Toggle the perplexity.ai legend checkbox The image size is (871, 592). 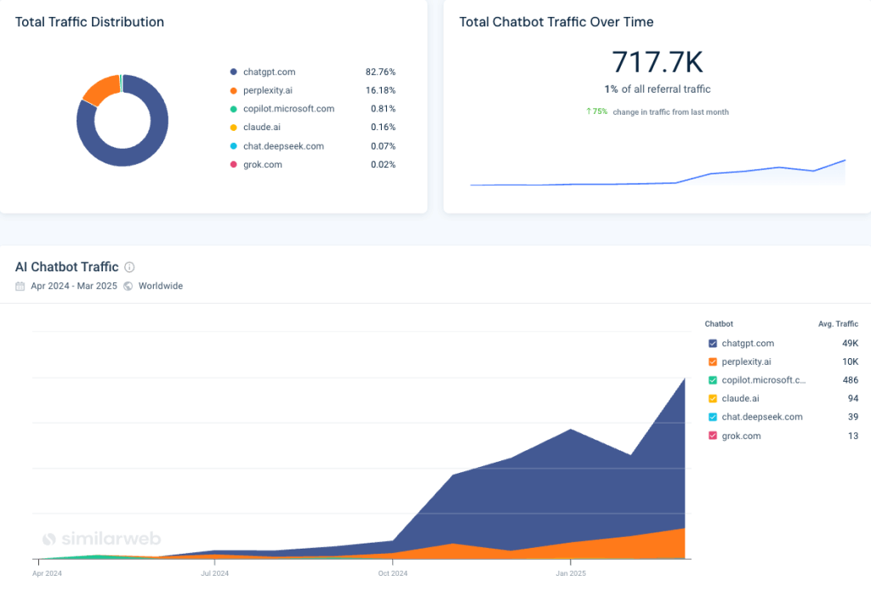[714, 361]
